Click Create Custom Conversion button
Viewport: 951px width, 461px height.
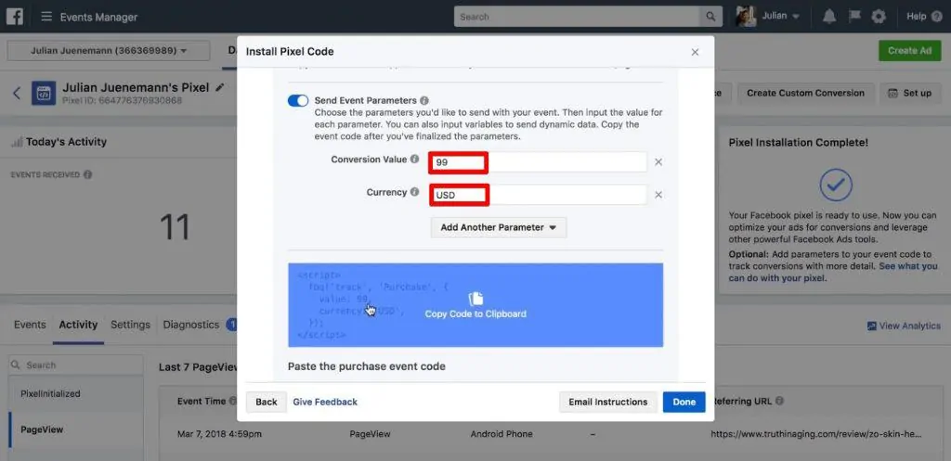coord(805,94)
